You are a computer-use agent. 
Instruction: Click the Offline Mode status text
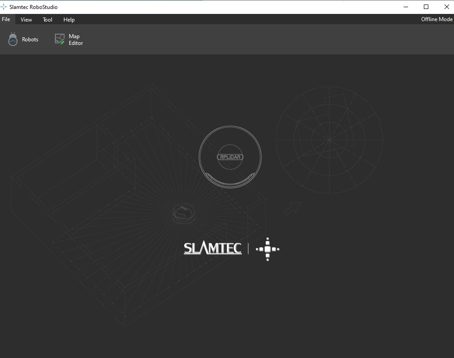(x=436, y=19)
